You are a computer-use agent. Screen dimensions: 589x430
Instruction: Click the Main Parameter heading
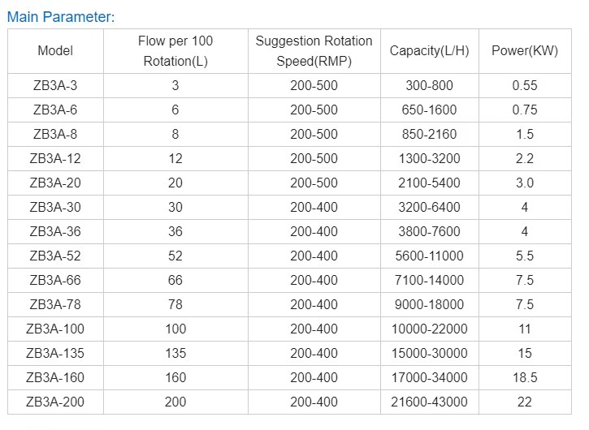[x=61, y=17]
